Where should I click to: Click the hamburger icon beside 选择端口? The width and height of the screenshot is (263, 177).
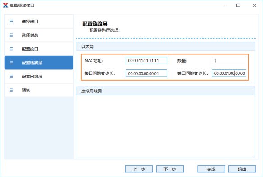point(11,22)
